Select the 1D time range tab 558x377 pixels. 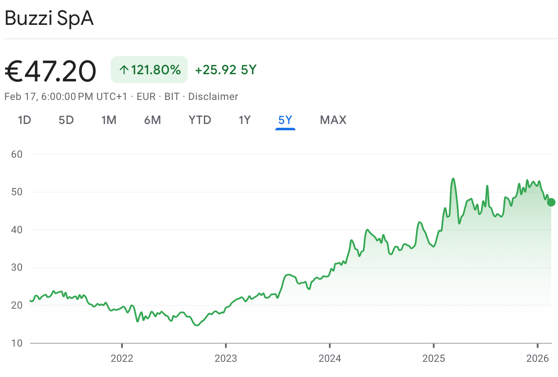[24, 120]
